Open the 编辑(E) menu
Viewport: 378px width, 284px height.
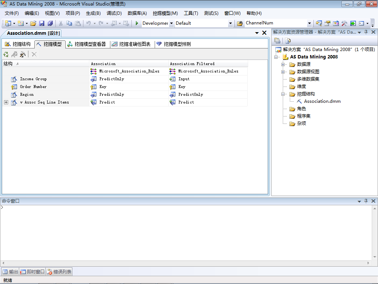(x=32, y=13)
